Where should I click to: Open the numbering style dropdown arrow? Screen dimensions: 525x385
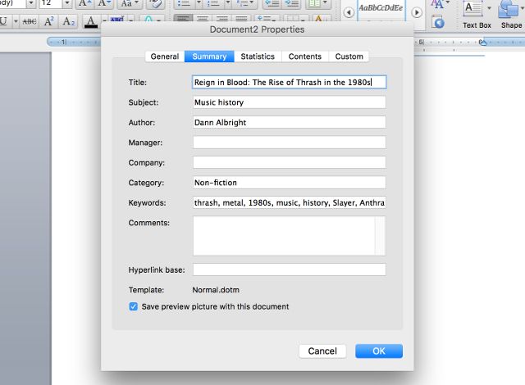point(227,3)
